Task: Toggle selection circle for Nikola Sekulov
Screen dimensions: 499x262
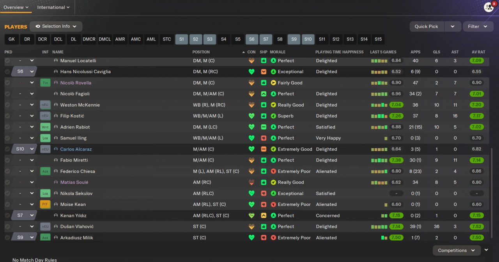Action: click(7, 193)
